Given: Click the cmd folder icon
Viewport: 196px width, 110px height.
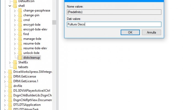Looking at the screenshot, I should coord(20,20).
